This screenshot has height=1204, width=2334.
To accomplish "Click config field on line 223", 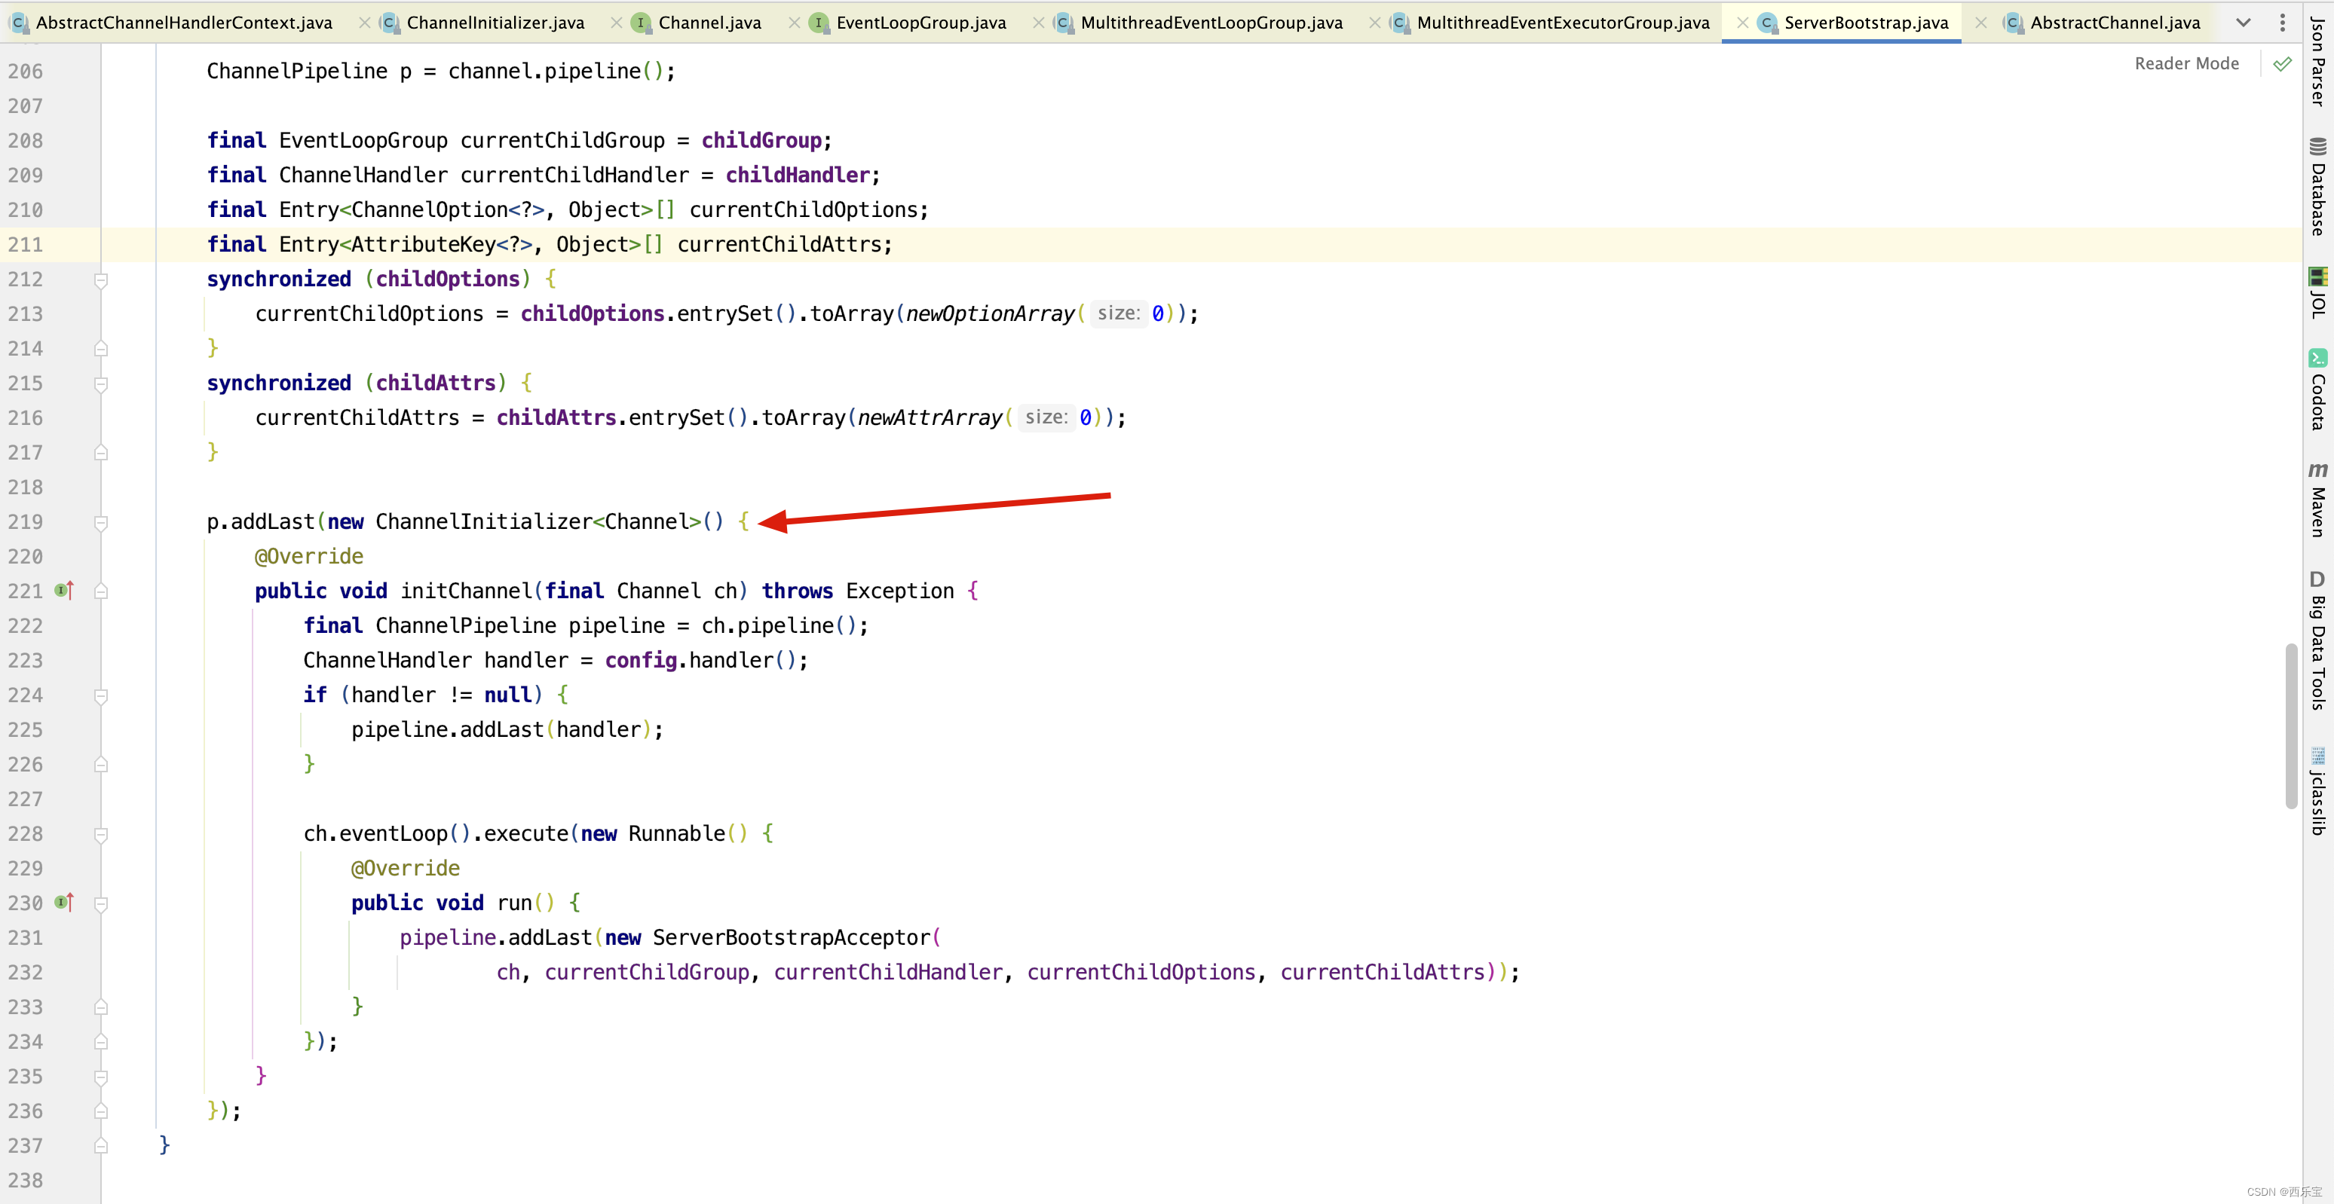I will coord(641,661).
